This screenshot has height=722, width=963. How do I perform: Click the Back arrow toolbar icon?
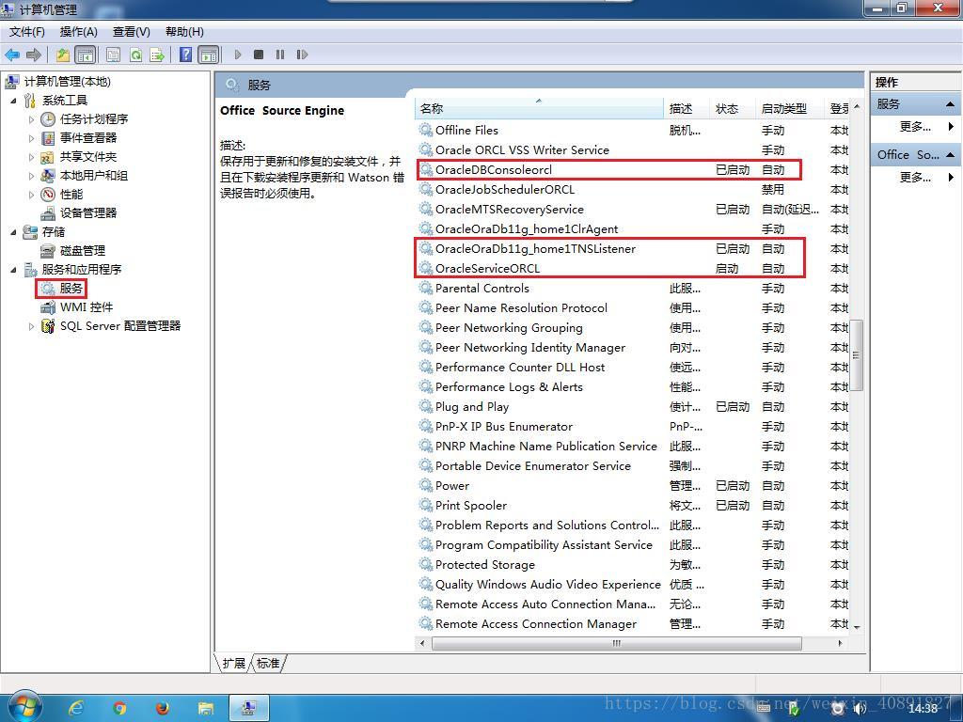point(12,55)
